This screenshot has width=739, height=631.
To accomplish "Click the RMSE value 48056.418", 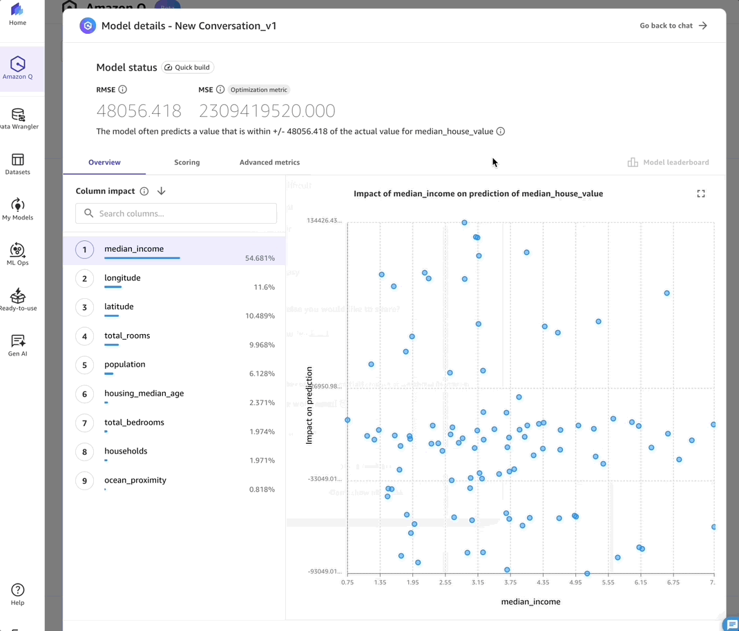I will click(x=139, y=110).
